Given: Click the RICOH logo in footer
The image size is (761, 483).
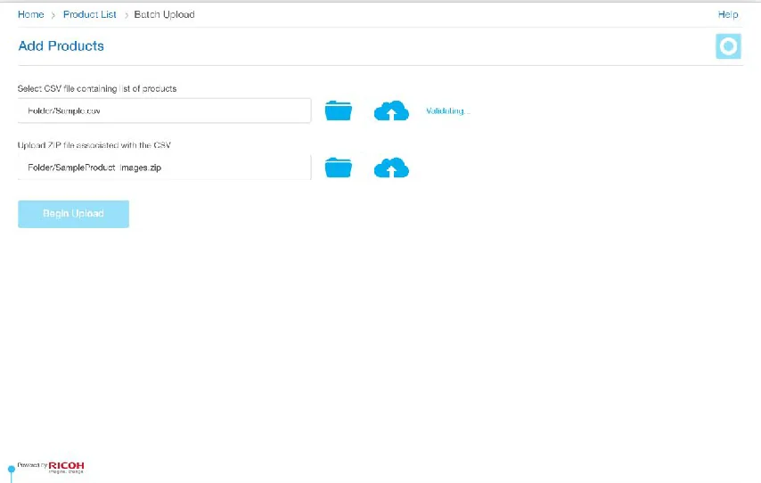Looking at the screenshot, I should coord(66,467).
